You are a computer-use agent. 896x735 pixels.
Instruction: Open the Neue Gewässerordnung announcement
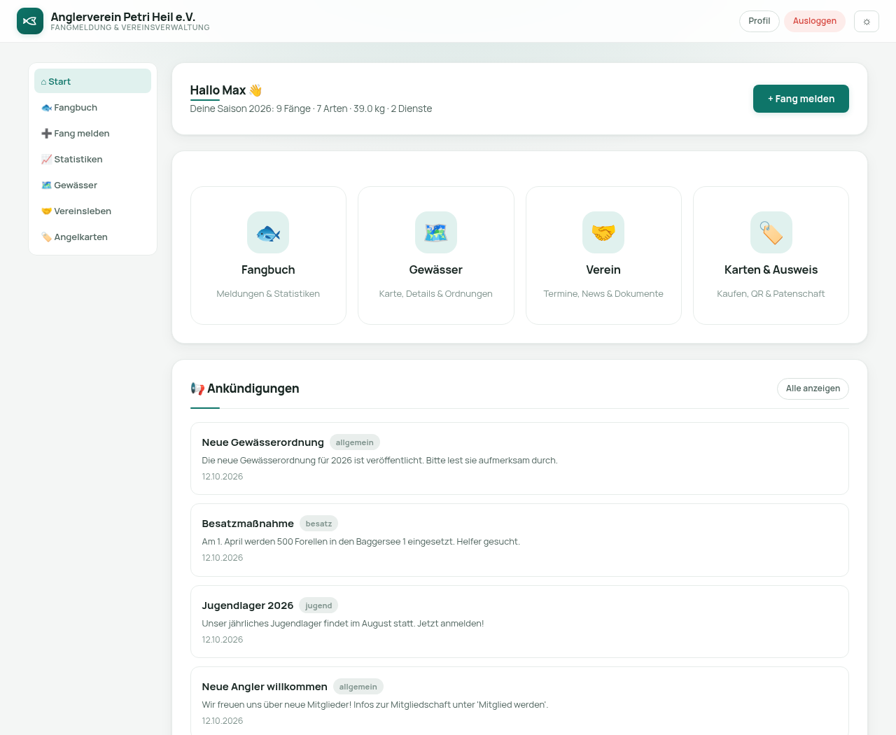click(x=519, y=458)
